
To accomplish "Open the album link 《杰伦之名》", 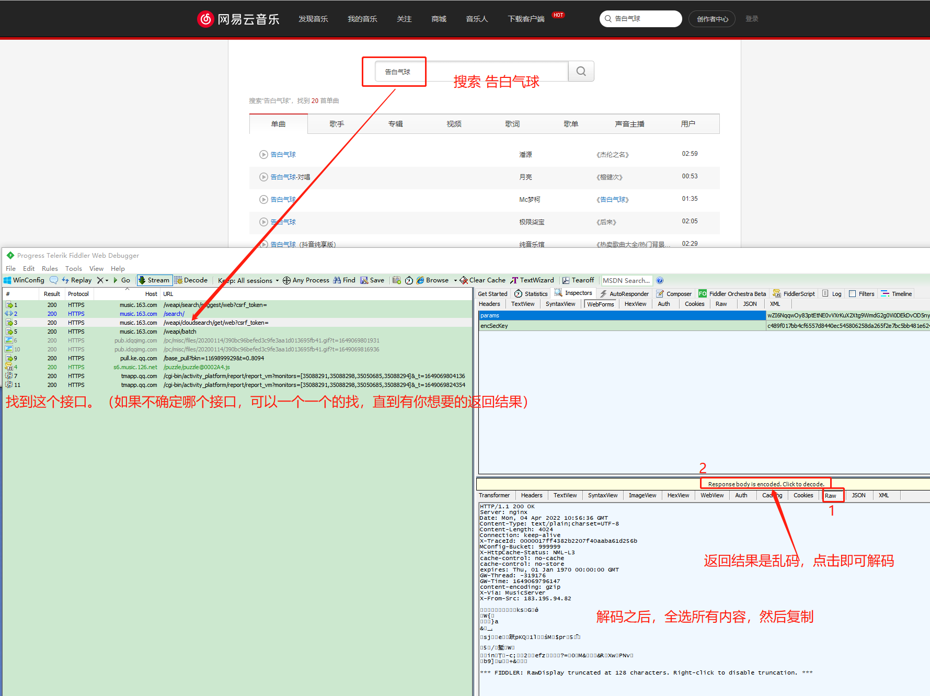I will 612,154.
